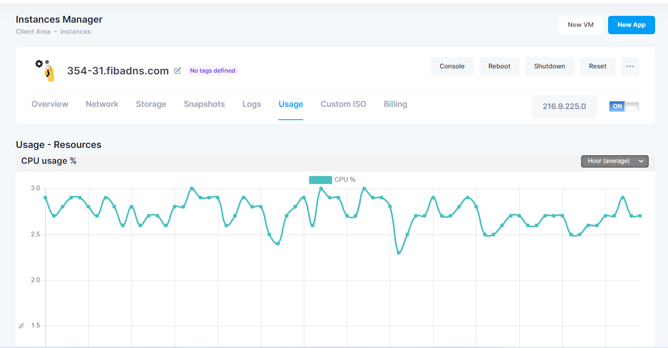Viewport: 668px width, 348px height.
Task: Open the Hour (average) interval dropdown
Action: click(x=614, y=161)
